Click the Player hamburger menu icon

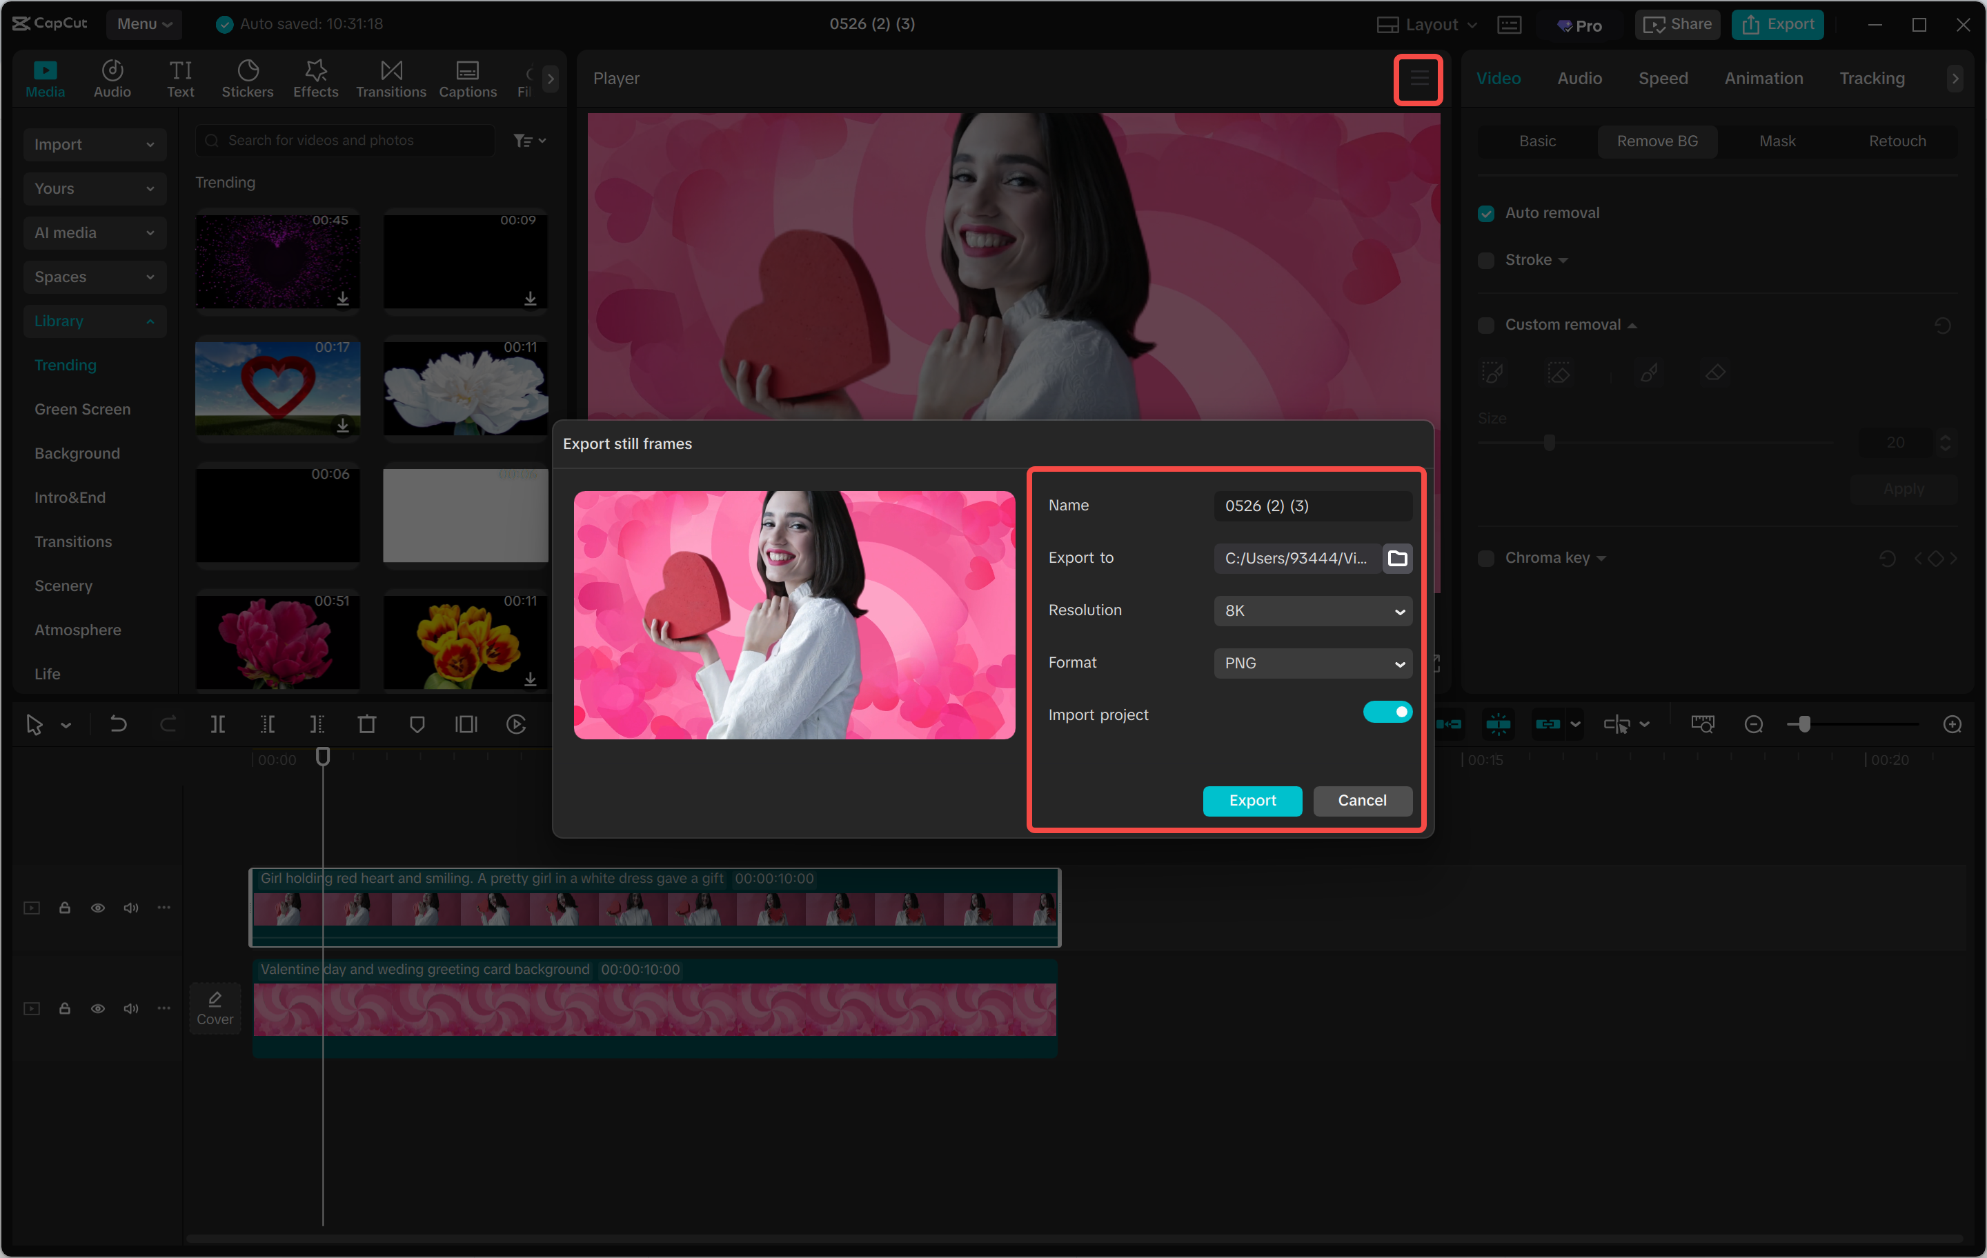pyautogui.click(x=1418, y=79)
